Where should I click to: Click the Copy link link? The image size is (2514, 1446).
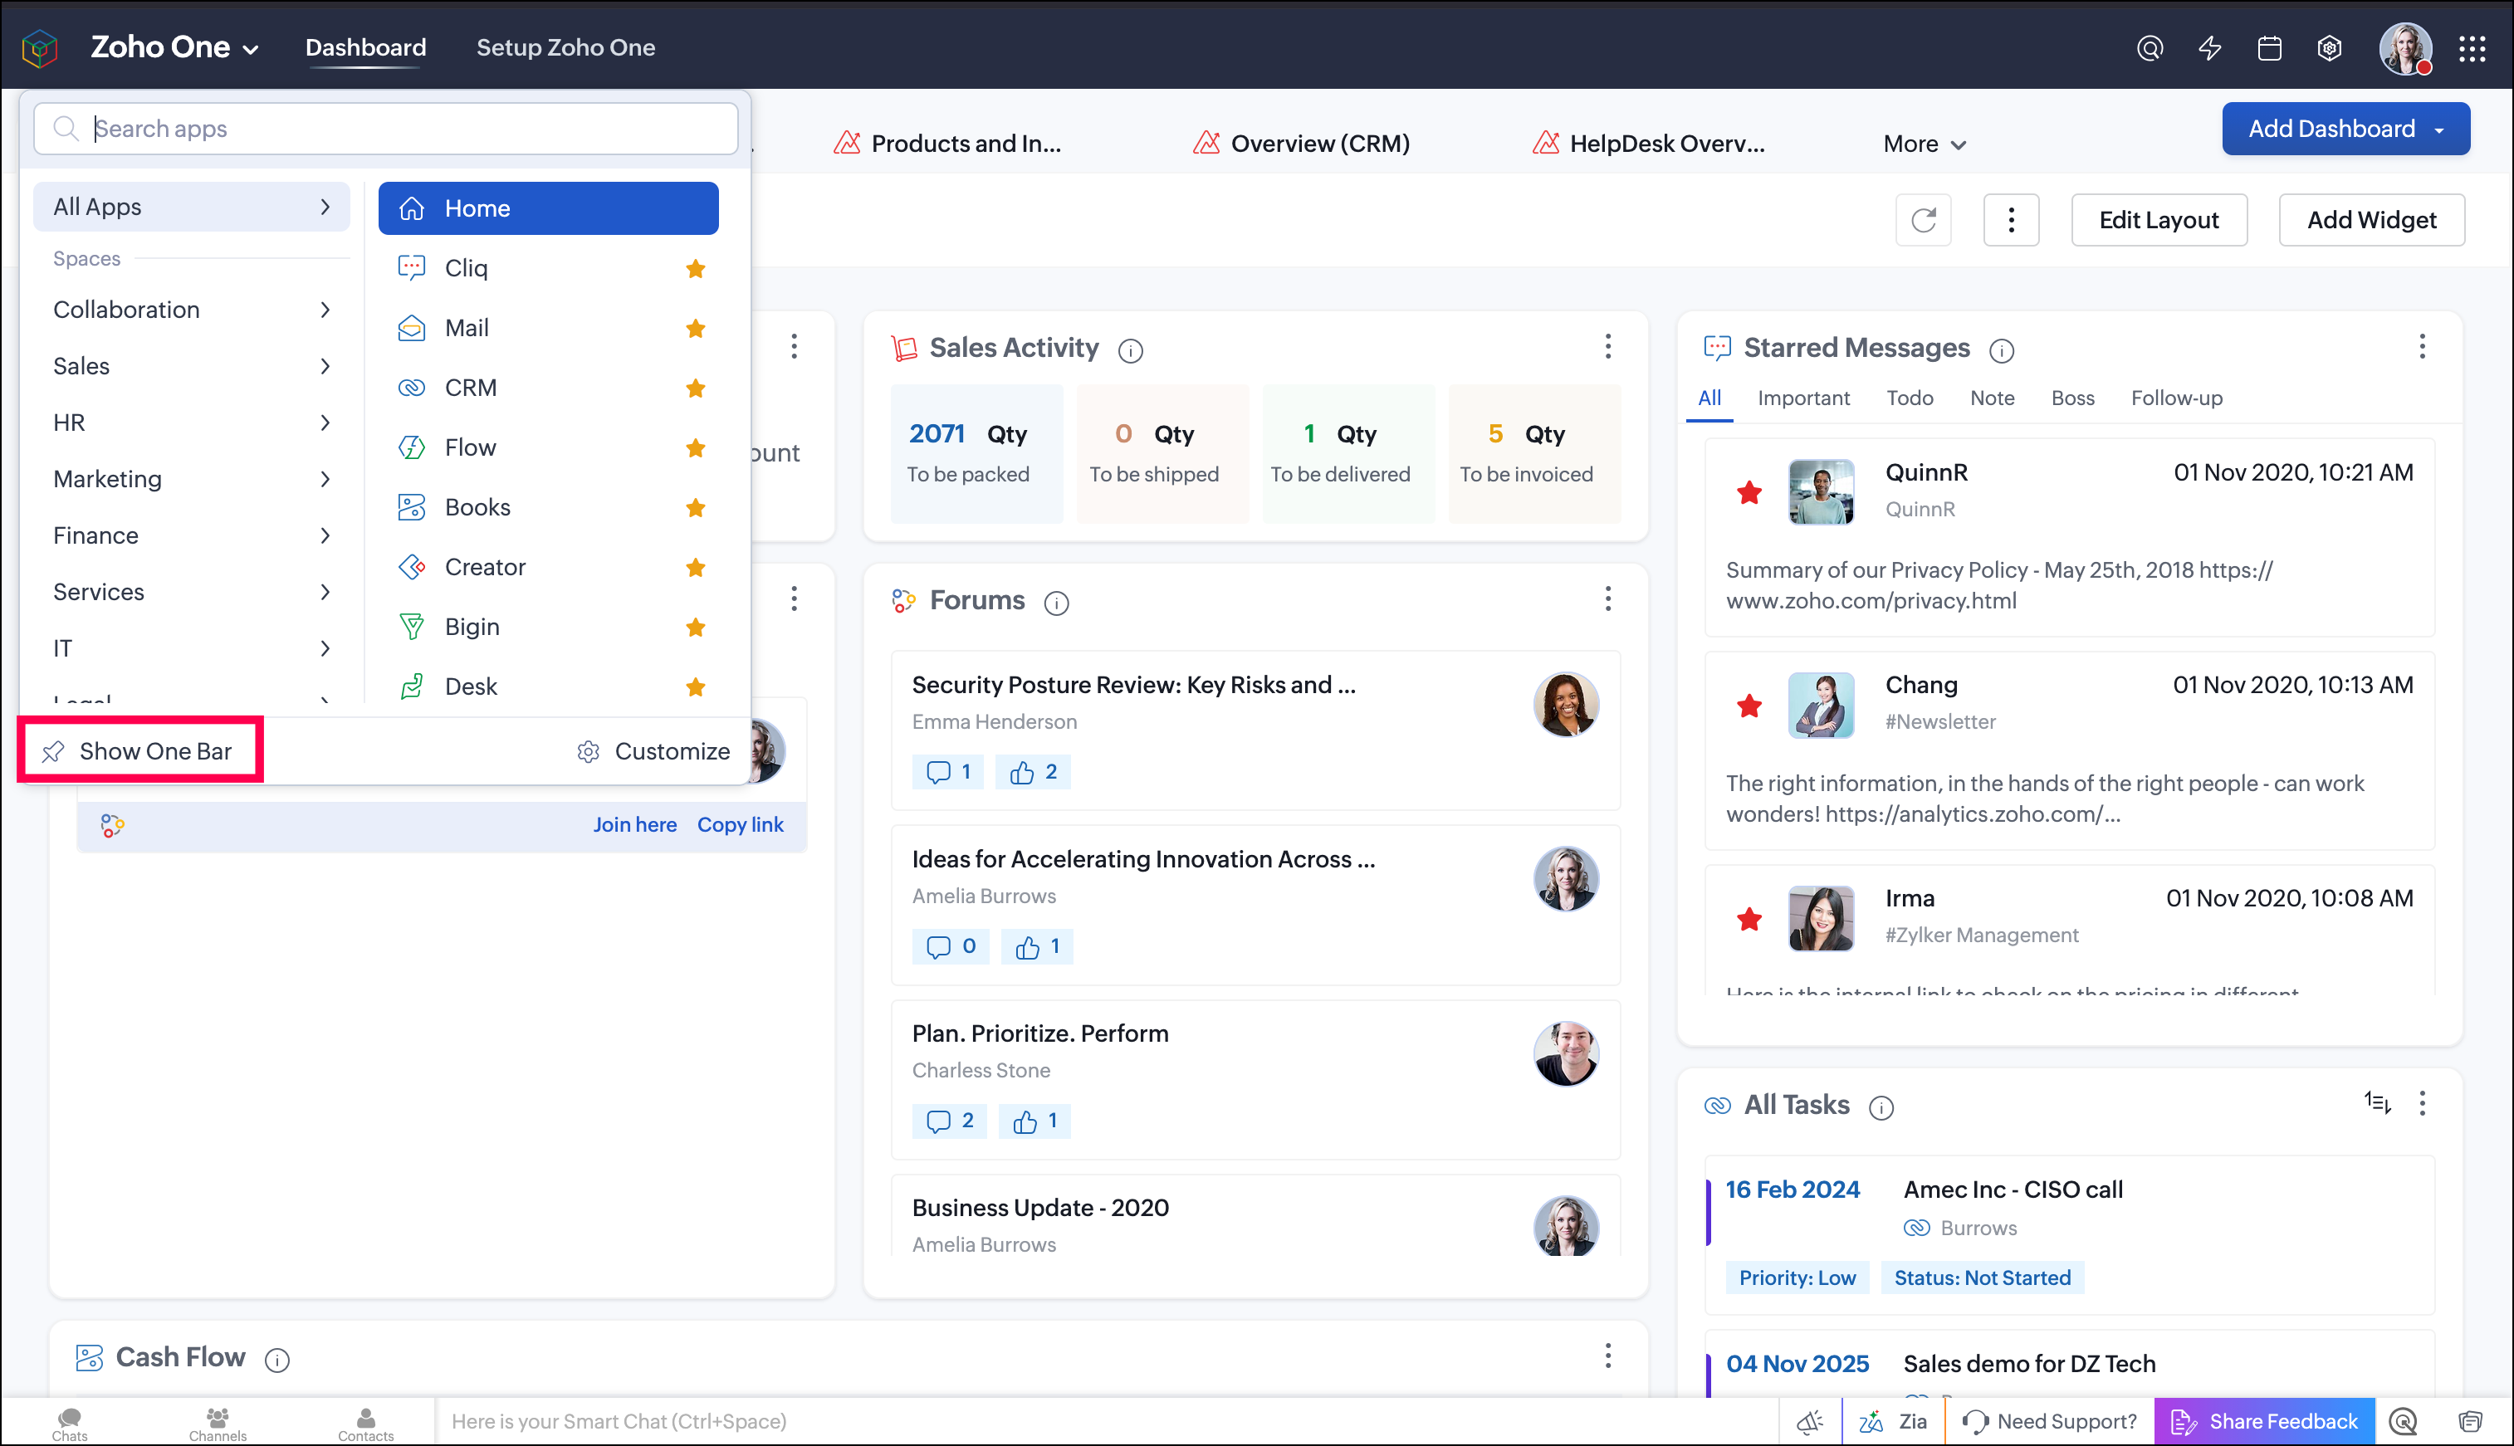pyautogui.click(x=740, y=825)
